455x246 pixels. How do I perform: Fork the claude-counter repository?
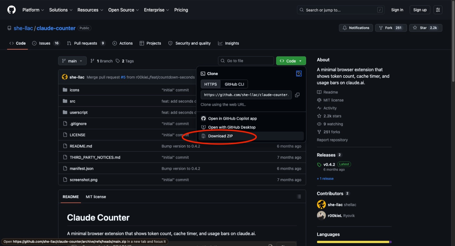391,28
